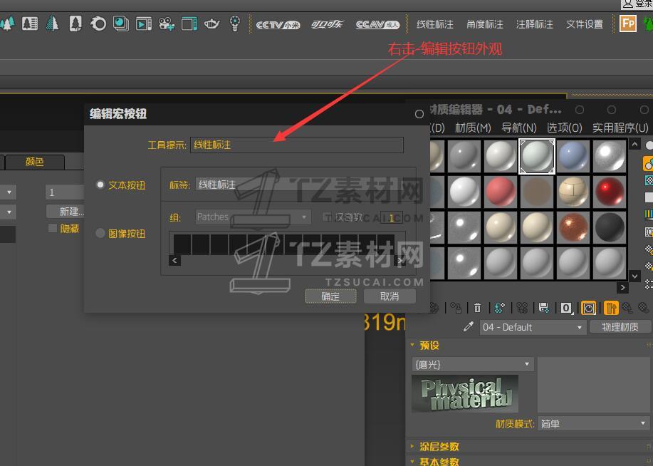Screen dimensions: 653x466
Task: Select the 文本按钮 radio button
Action: coord(100,185)
